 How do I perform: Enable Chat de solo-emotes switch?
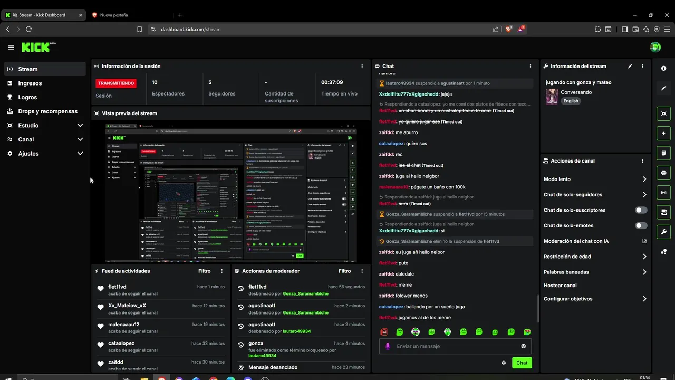pos(641,226)
